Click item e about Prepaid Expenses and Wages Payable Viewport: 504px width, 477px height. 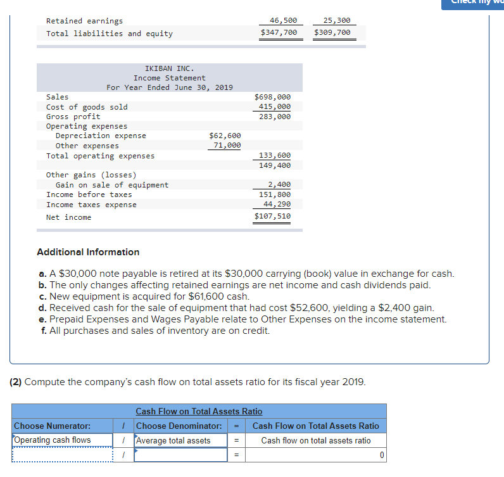click(x=243, y=319)
